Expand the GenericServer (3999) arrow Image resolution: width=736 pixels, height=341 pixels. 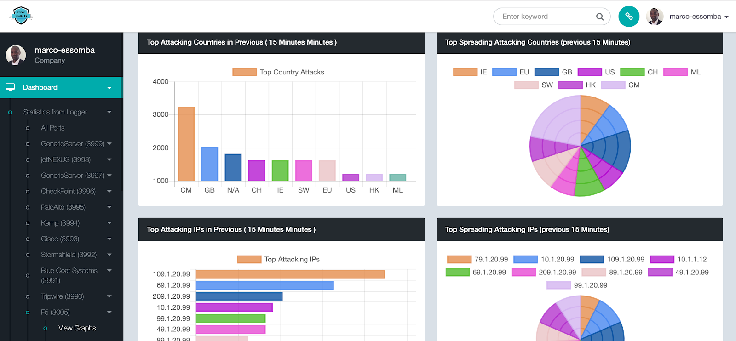109,144
